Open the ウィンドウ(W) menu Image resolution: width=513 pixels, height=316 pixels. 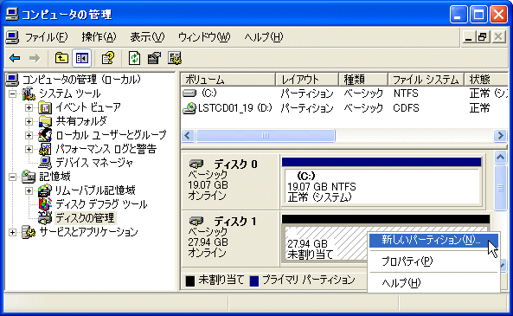coord(204,37)
